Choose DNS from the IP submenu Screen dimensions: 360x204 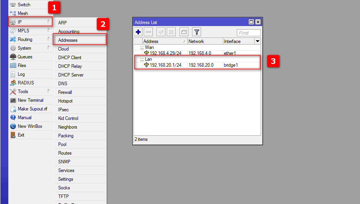pyautogui.click(x=63, y=84)
